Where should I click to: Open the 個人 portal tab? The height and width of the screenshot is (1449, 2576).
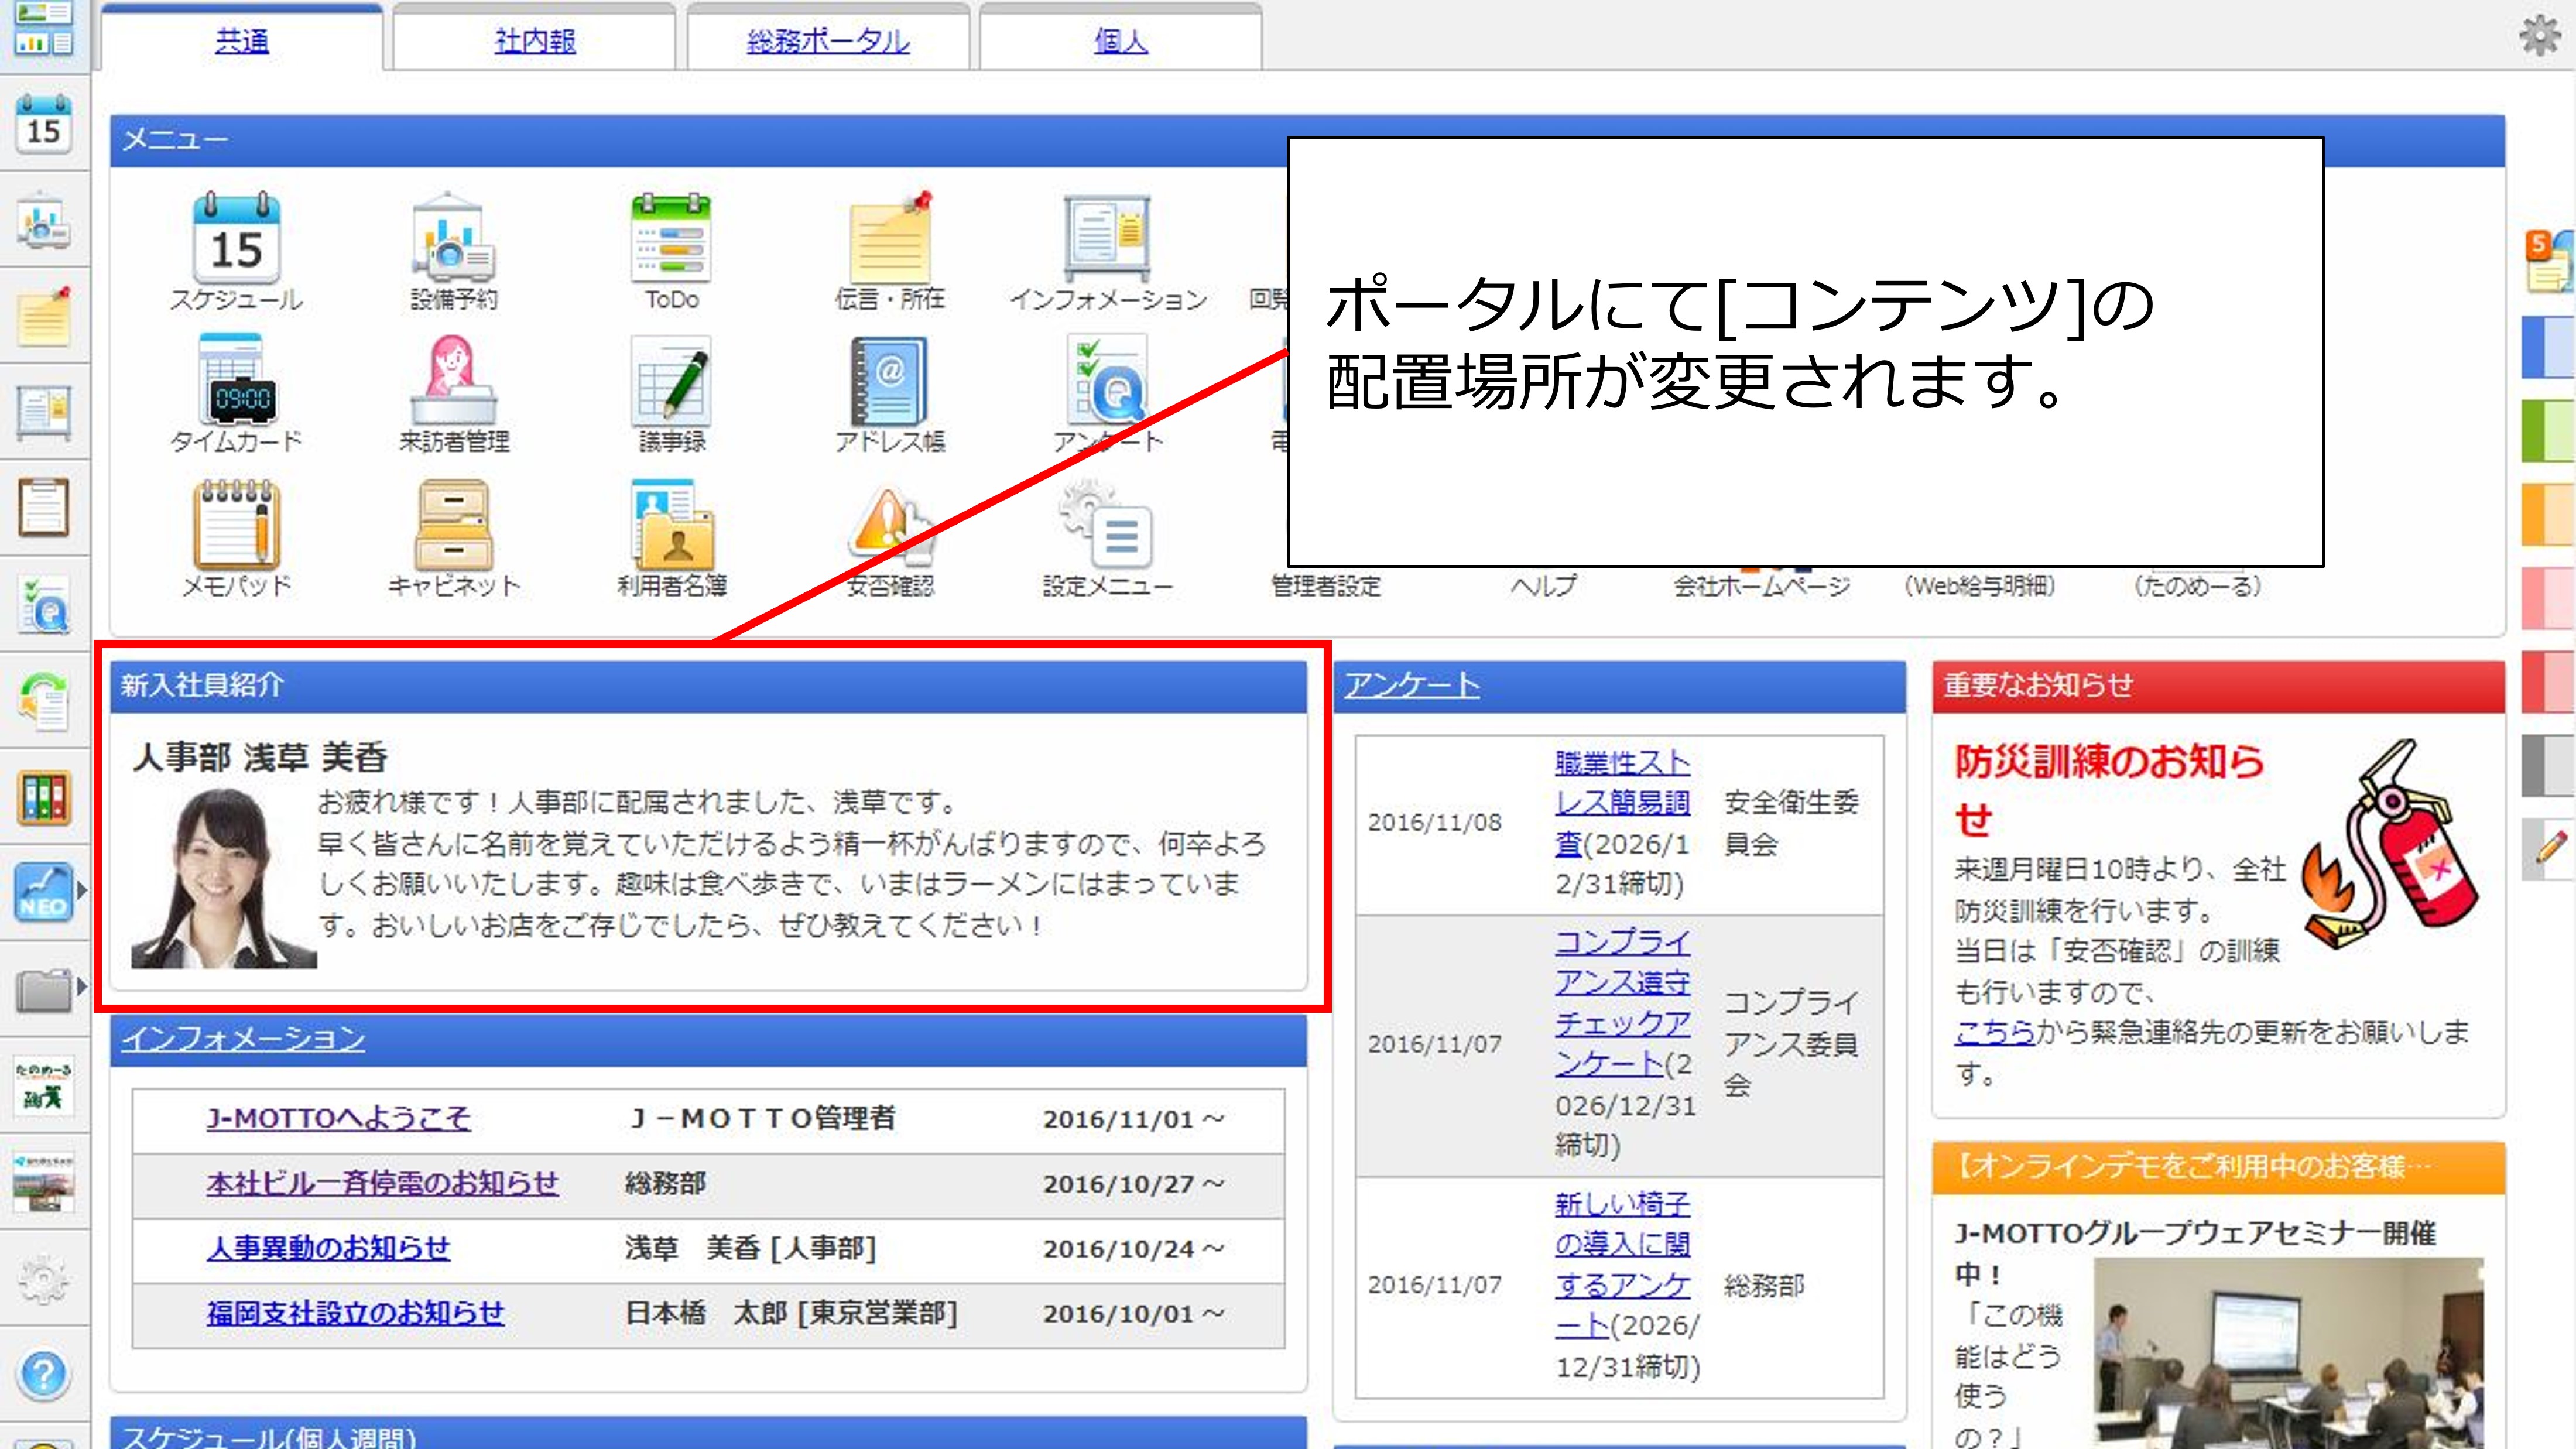coord(1120,41)
